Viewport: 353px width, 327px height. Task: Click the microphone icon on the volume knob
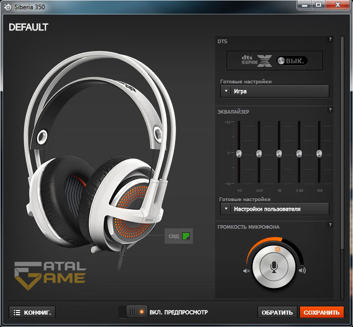274,267
